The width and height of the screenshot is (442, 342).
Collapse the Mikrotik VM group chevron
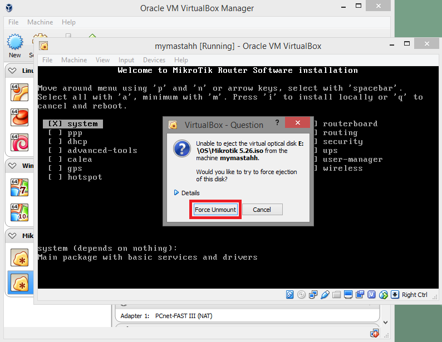click(x=12, y=236)
